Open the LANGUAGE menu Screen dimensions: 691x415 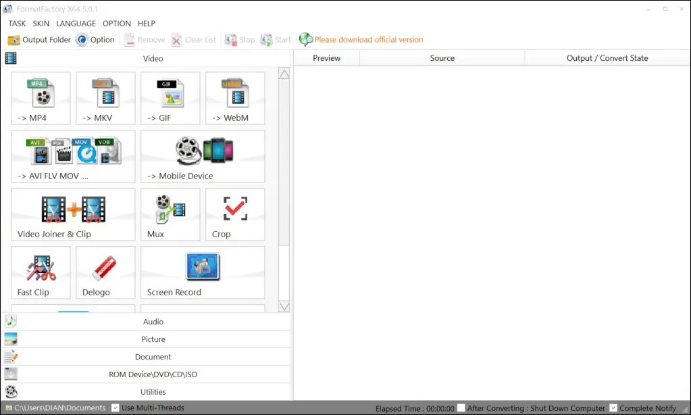(x=76, y=24)
